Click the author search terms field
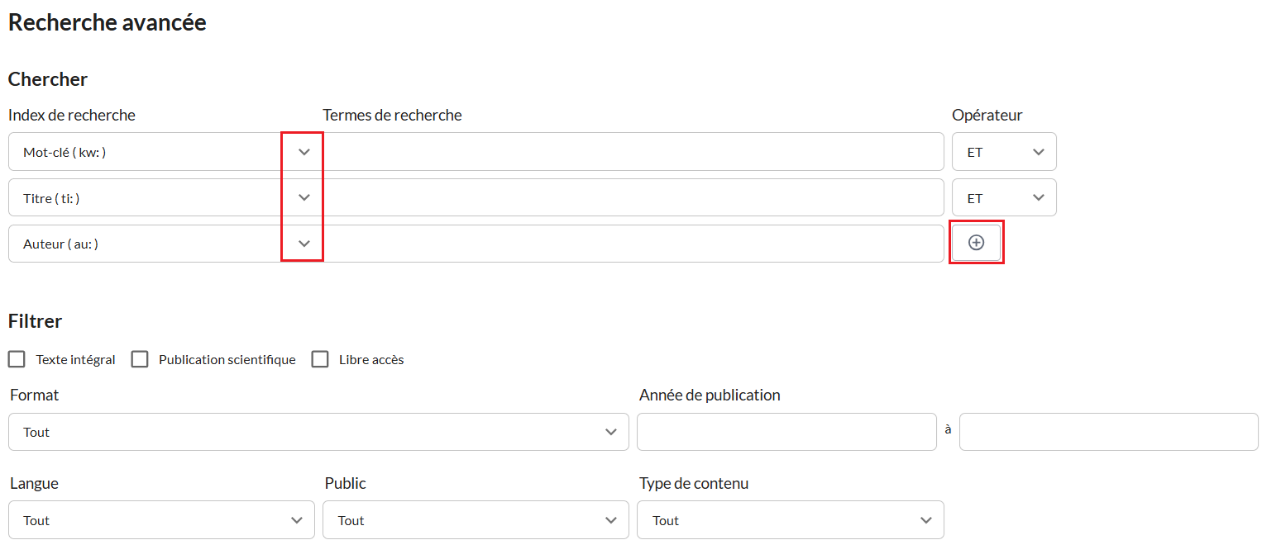This screenshot has width=1281, height=559. point(633,244)
